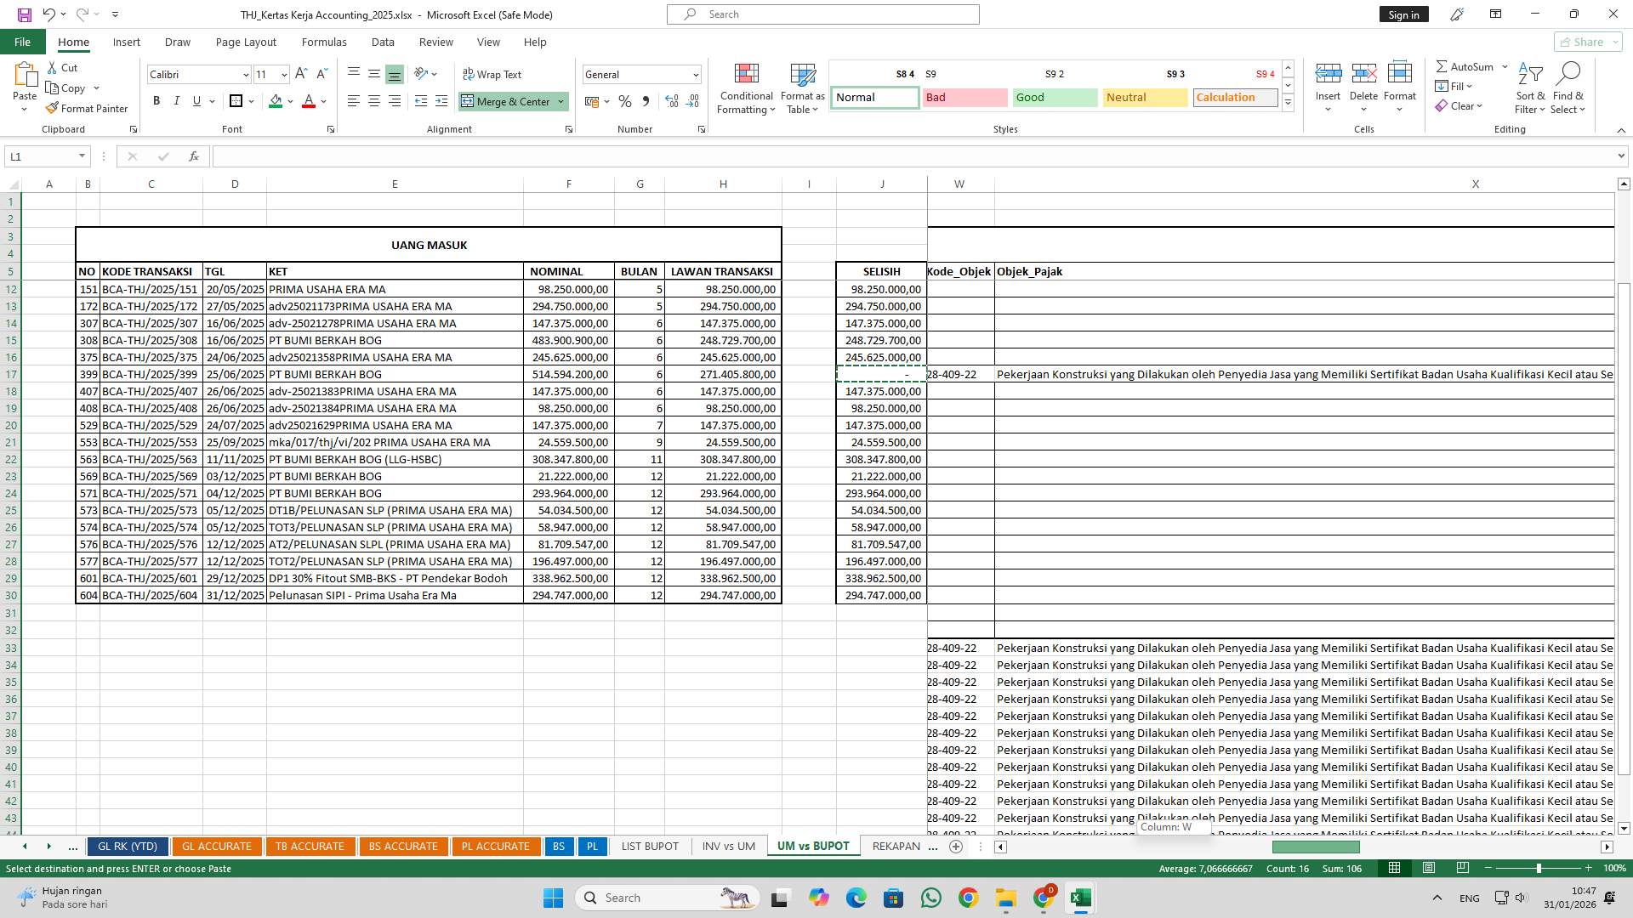Click the Percent Style icon
The height and width of the screenshot is (918, 1633).
[x=625, y=101]
